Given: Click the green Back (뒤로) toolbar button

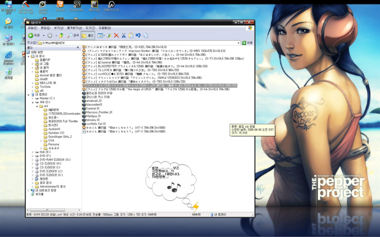Looking at the screenshot, I should click(34, 36).
